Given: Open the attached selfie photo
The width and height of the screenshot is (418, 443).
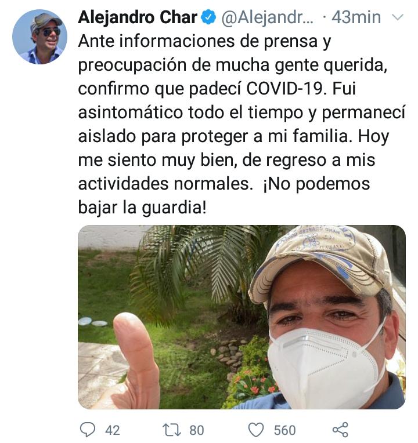Looking at the screenshot, I should pos(242,317).
